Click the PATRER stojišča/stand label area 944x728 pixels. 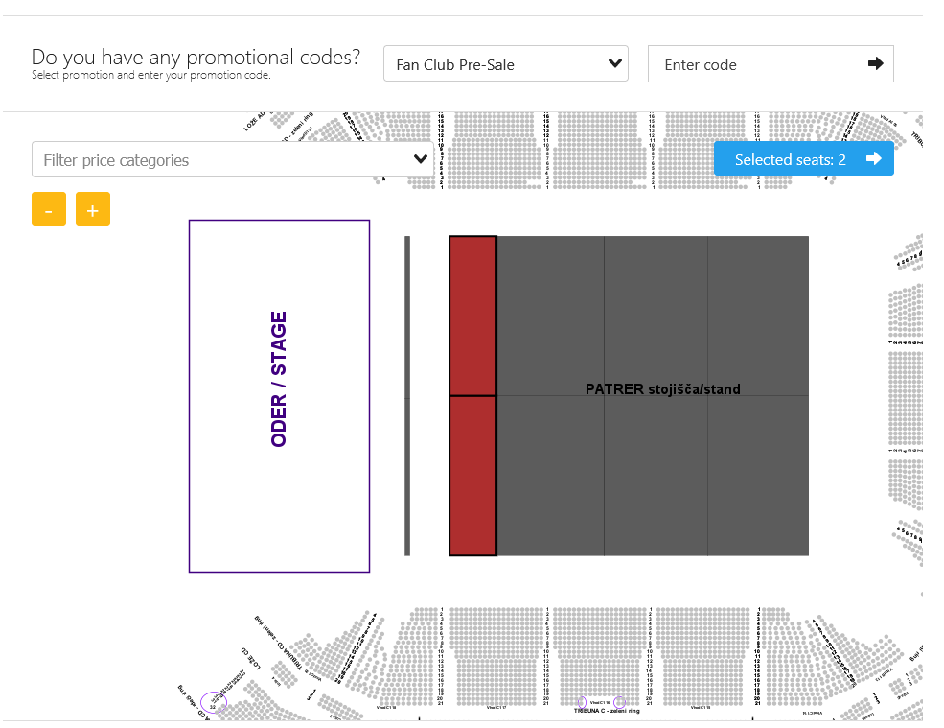coord(662,389)
